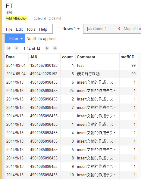The image size is (141, 179).
Task: Click the Cards layout icon
Action: [x=89, y=29]
